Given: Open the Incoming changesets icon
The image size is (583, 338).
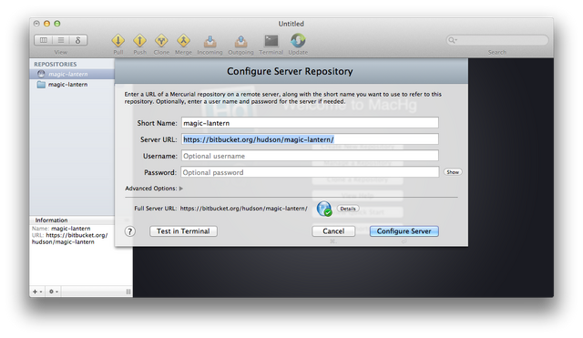Looking at the screenshot, I should 210,41.
